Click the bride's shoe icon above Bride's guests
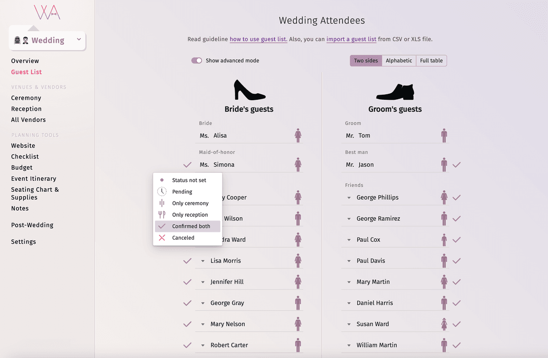This screenshot has height=358, width=548. tap(249, 92)
